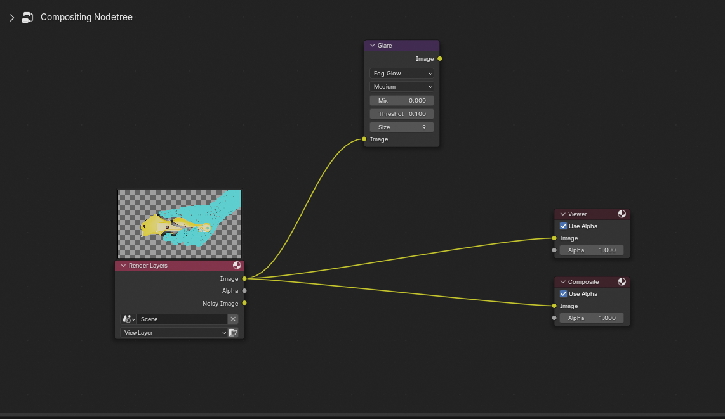Screen dimensions: 725x419
Task: Click the Viewer node Alpha input socket
Action: click(x=554, y=250)
